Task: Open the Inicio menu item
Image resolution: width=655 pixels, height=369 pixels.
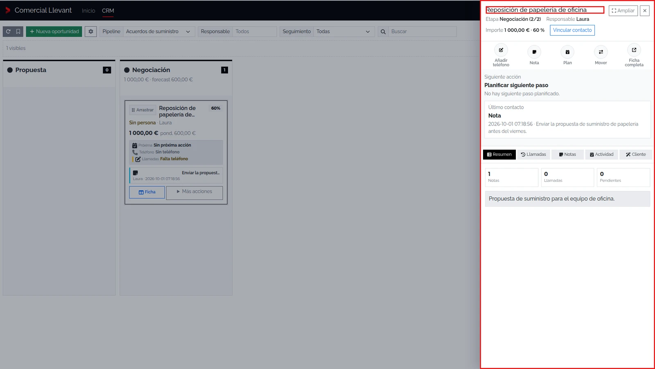Action: tap(88, 11)
